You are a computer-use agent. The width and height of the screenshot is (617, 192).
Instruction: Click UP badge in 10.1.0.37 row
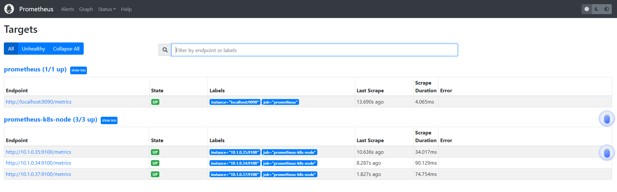click(155, 174)
